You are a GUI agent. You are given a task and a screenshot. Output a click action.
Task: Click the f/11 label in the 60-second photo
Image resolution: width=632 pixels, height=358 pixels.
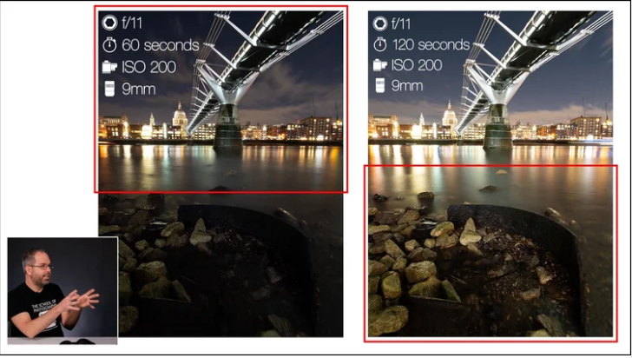tap(132, 23)
